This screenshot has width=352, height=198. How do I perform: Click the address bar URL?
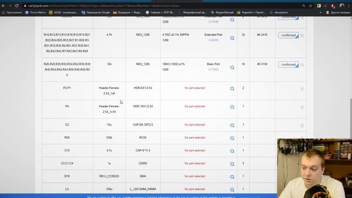click(104, 6)
